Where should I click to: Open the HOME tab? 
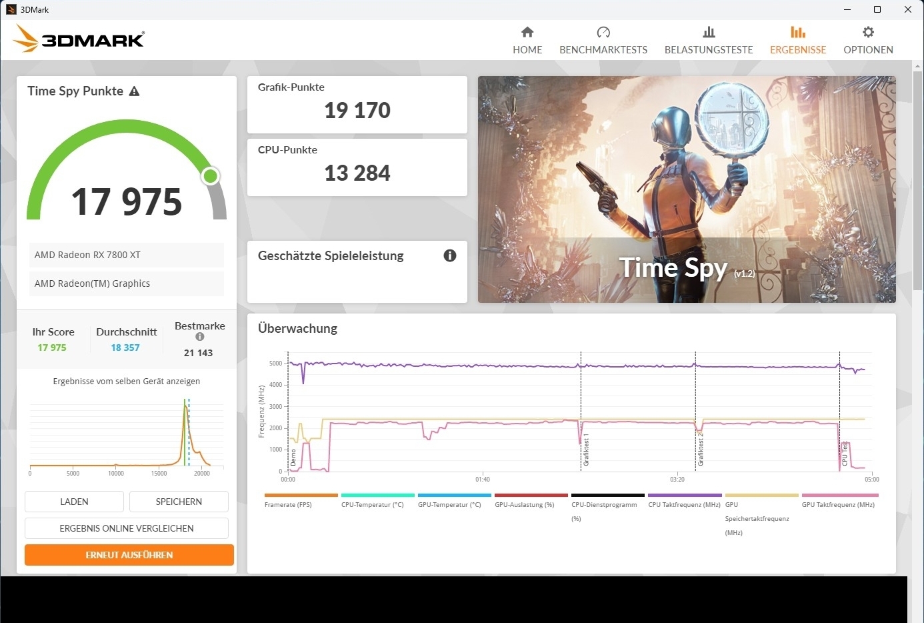click(527, 41)
